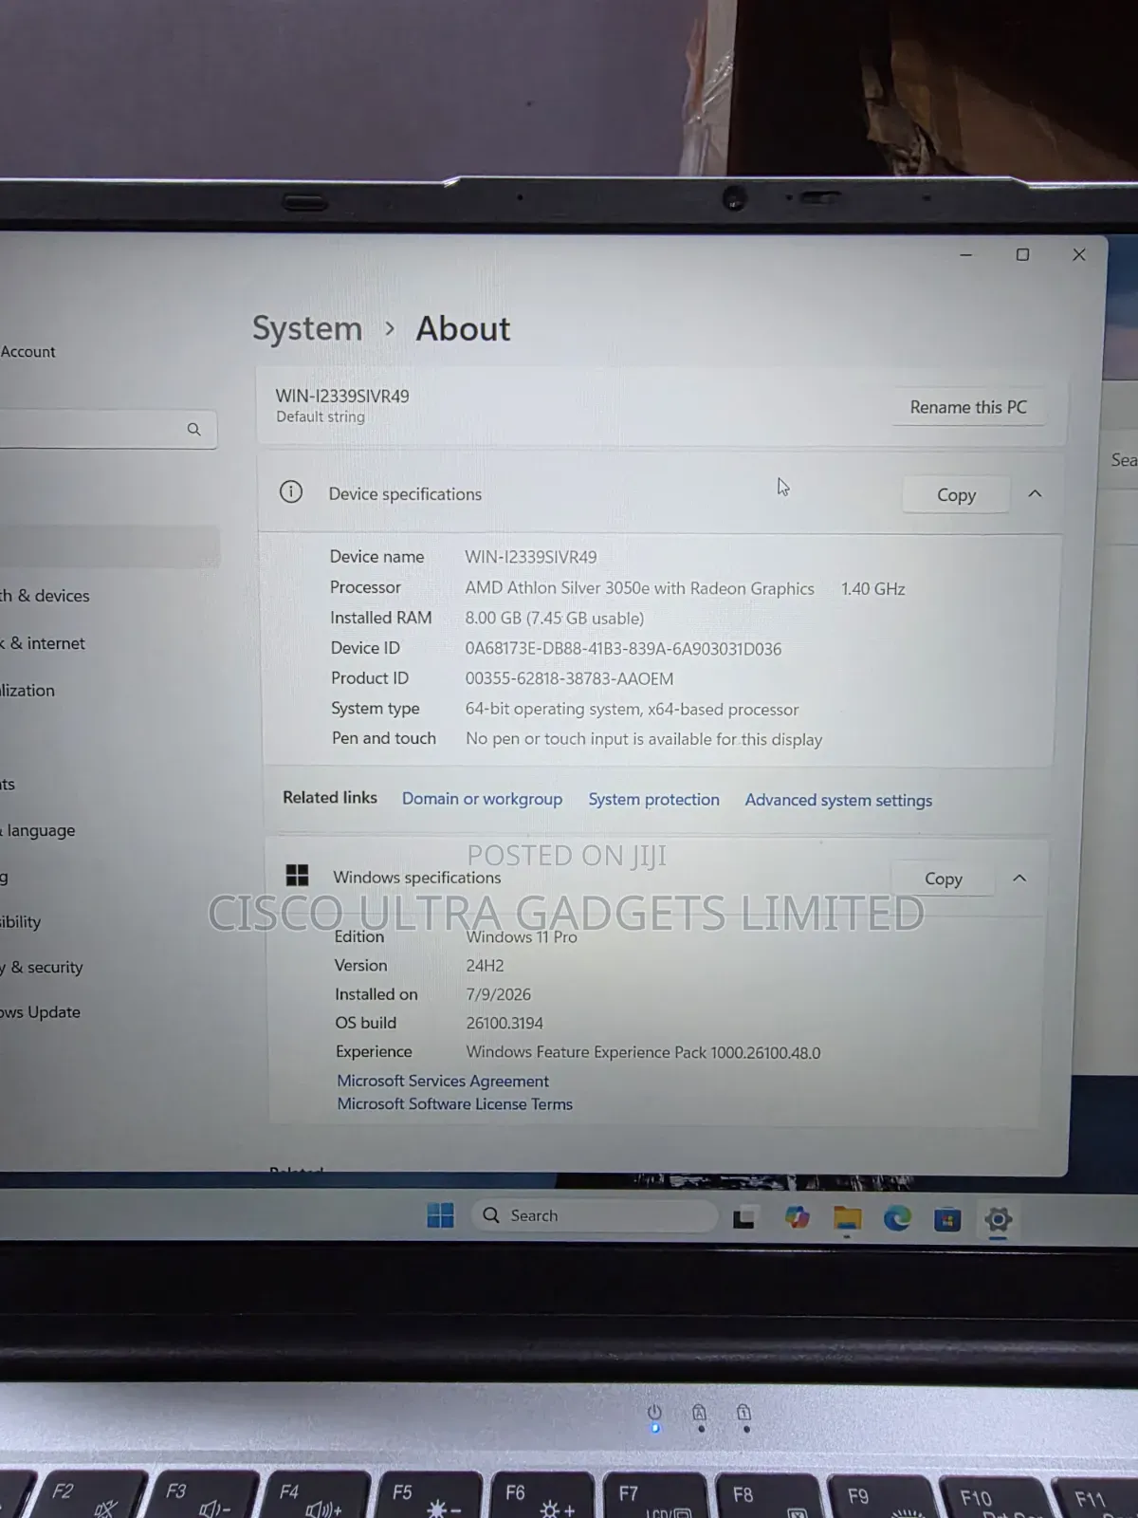Open Privacy & security in the sidebar
This screenshot has height=1518, width=1138.
coord(42,967)
